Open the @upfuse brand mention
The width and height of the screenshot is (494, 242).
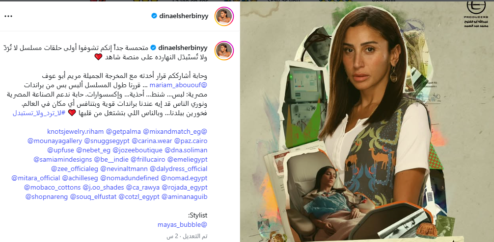click(x=61, y=150)
